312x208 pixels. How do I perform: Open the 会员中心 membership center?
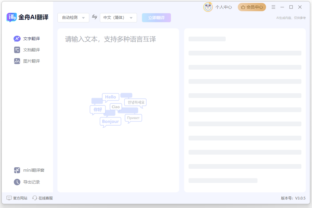(252, 7)
